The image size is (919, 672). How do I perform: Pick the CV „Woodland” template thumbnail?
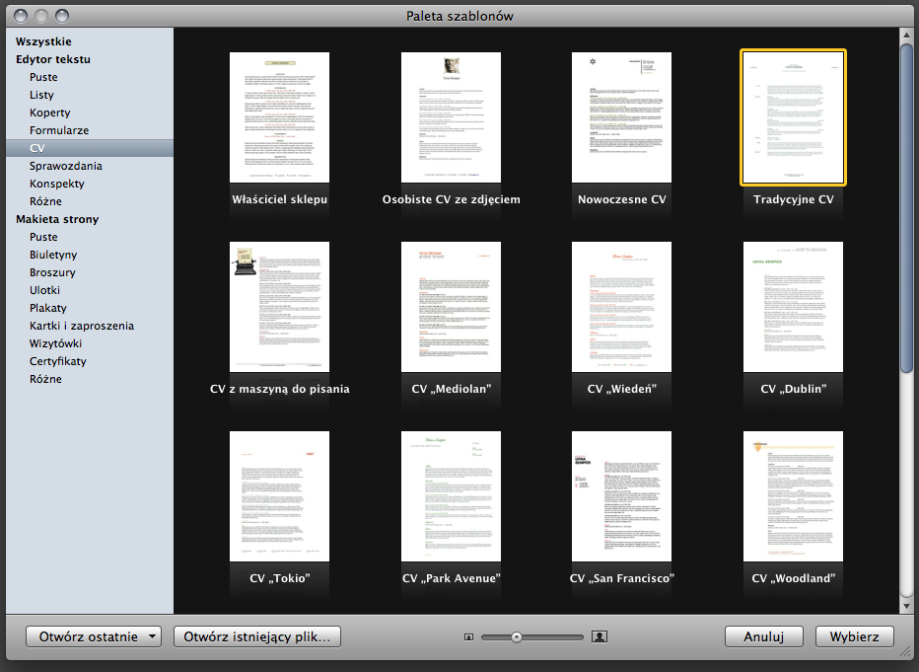793,496
